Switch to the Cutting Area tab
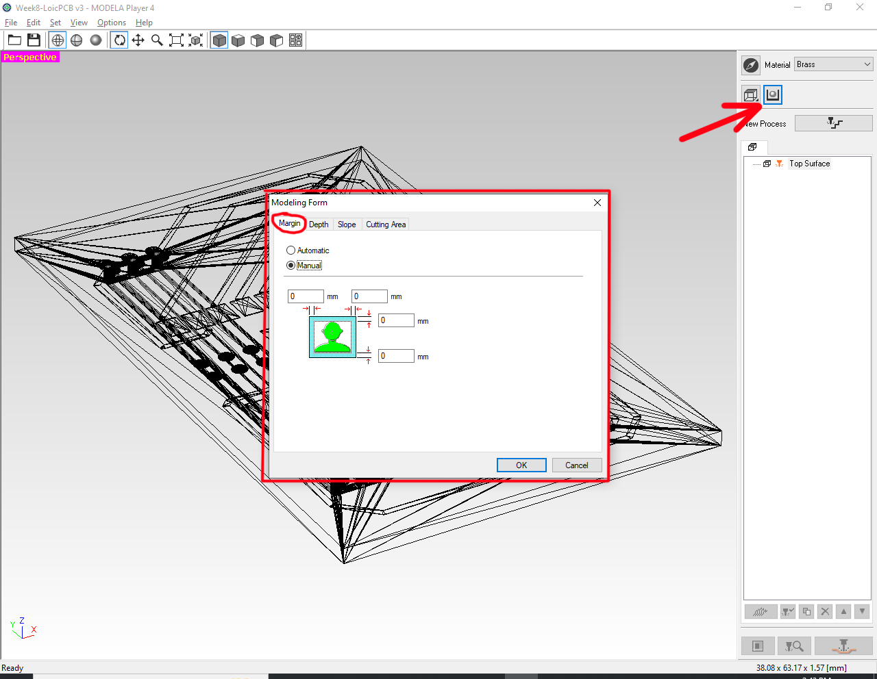877x679 pixels. pyautogui.click(x=386, y=225)
